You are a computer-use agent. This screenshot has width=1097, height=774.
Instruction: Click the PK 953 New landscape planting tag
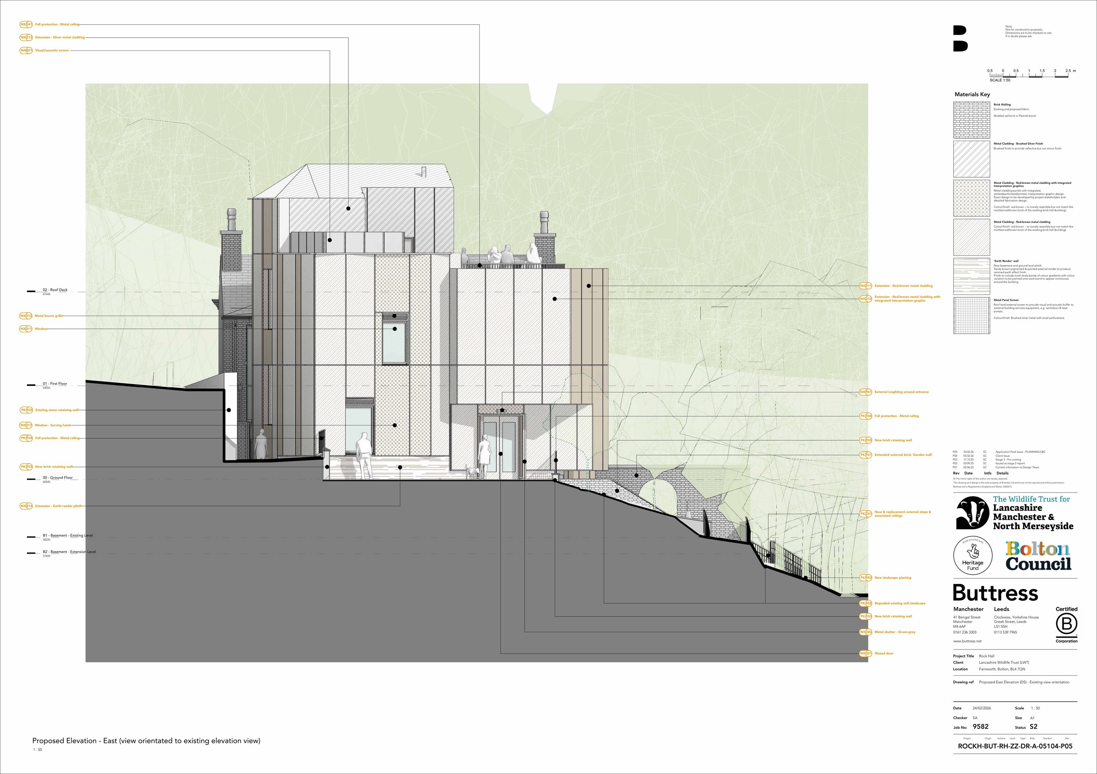click(866, 578)
